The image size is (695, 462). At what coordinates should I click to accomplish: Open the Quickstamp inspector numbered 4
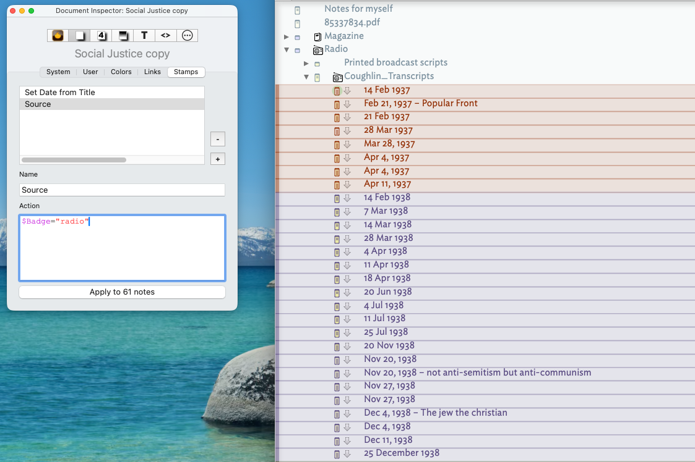(101, 36)
